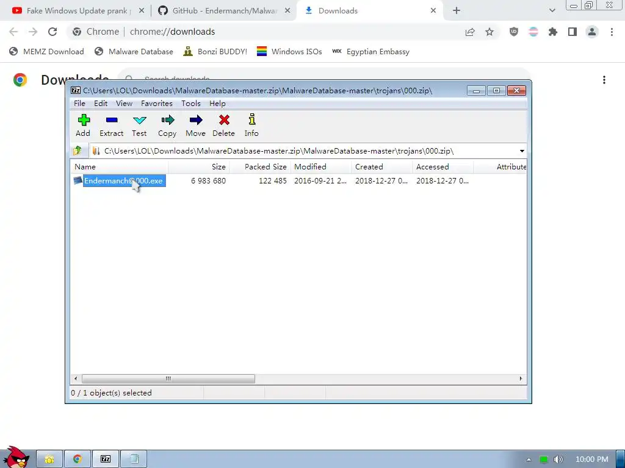Click the scroll left arrow in 7-Zip list
The height and width of the screenshot is (468, 625).
pyautogui.click(x=76, y=378)
